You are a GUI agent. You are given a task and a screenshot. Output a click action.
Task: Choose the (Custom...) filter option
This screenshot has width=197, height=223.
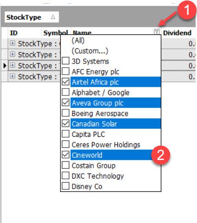90,51
